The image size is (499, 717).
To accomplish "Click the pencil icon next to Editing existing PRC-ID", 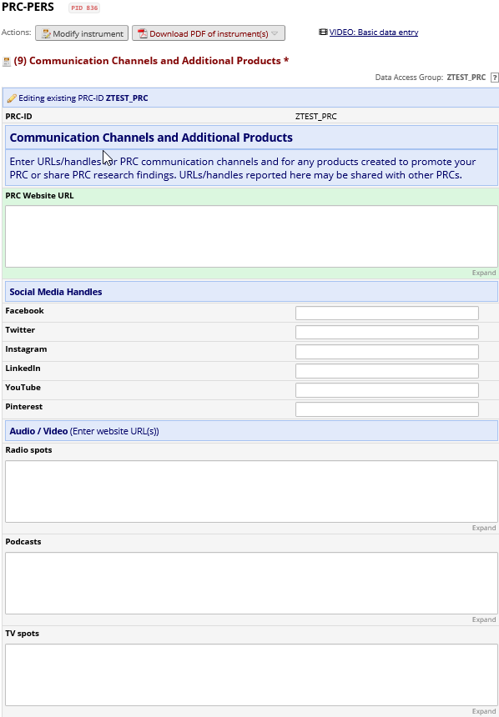I will pyautogui.click(x=12, y=98).
